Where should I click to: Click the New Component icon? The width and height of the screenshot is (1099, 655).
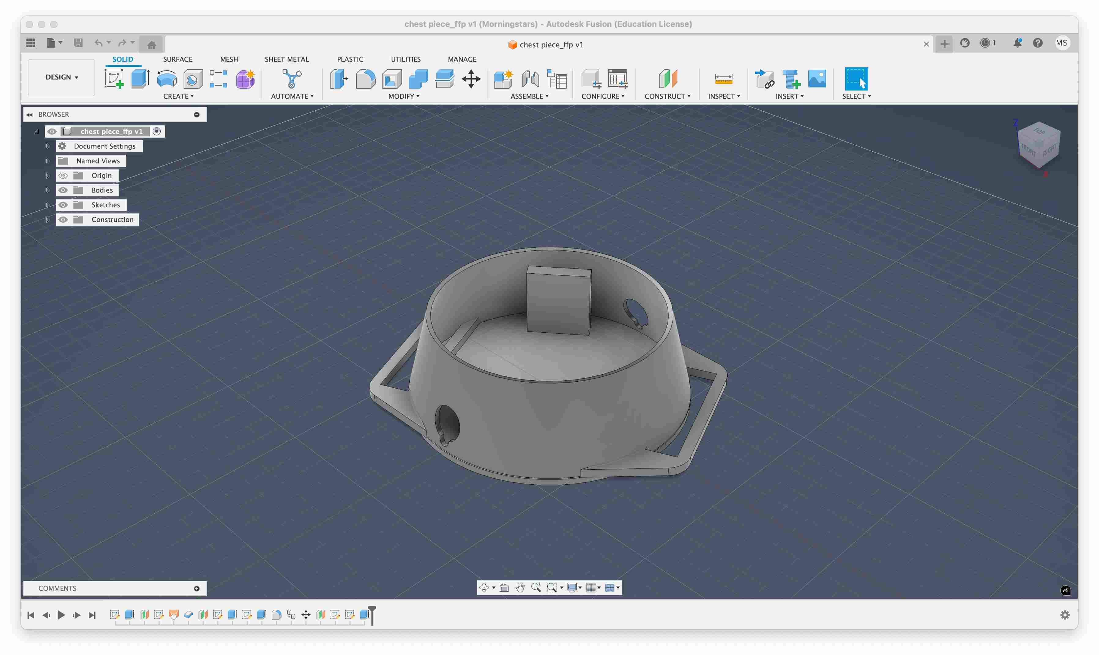pos(503,79)
